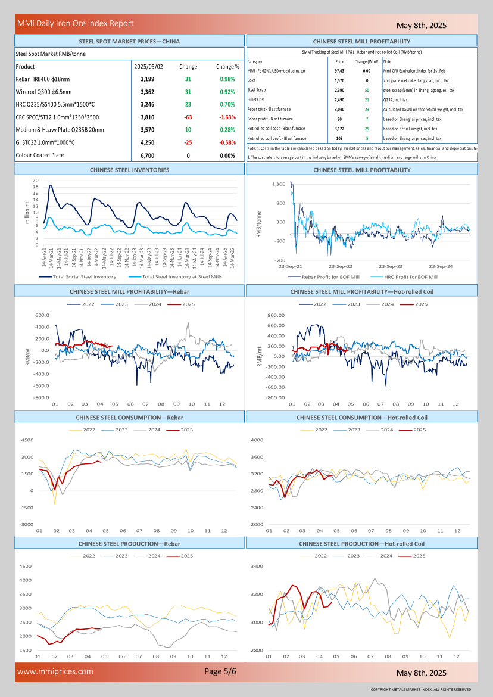Click the red percentage -1.63%

pos(227,117)
